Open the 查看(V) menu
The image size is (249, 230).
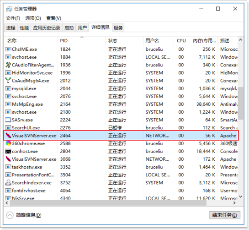53,18
